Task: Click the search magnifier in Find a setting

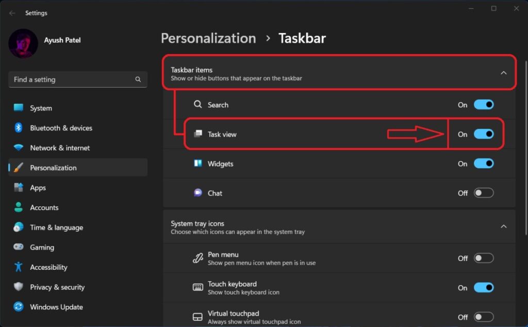Action: [138, 79]
